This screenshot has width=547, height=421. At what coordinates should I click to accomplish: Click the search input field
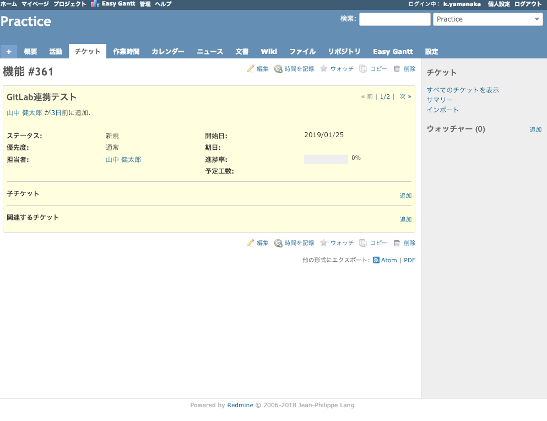tap(394, 19)
